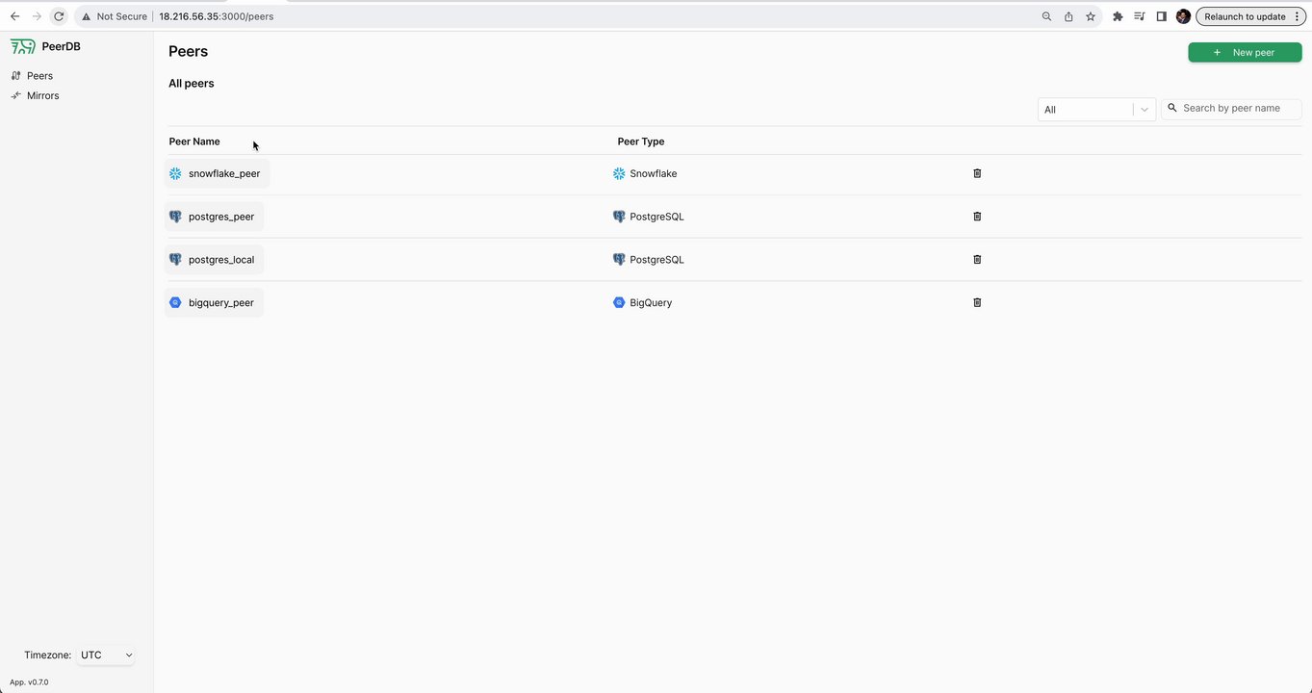Click the browser forward arrow
Screen dimensions: 1312x693
click(x=37, y=16)
